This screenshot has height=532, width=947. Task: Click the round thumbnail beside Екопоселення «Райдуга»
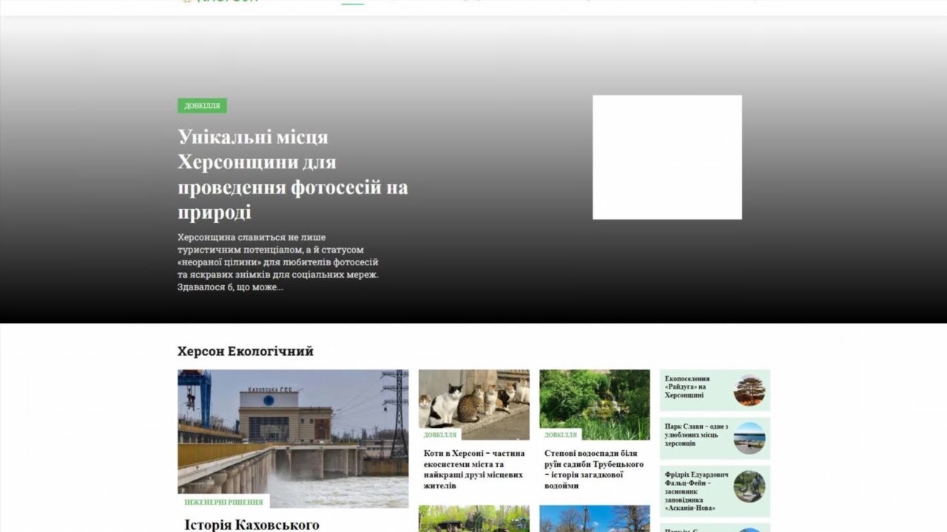pyautogui.click(x=749, y=390)
